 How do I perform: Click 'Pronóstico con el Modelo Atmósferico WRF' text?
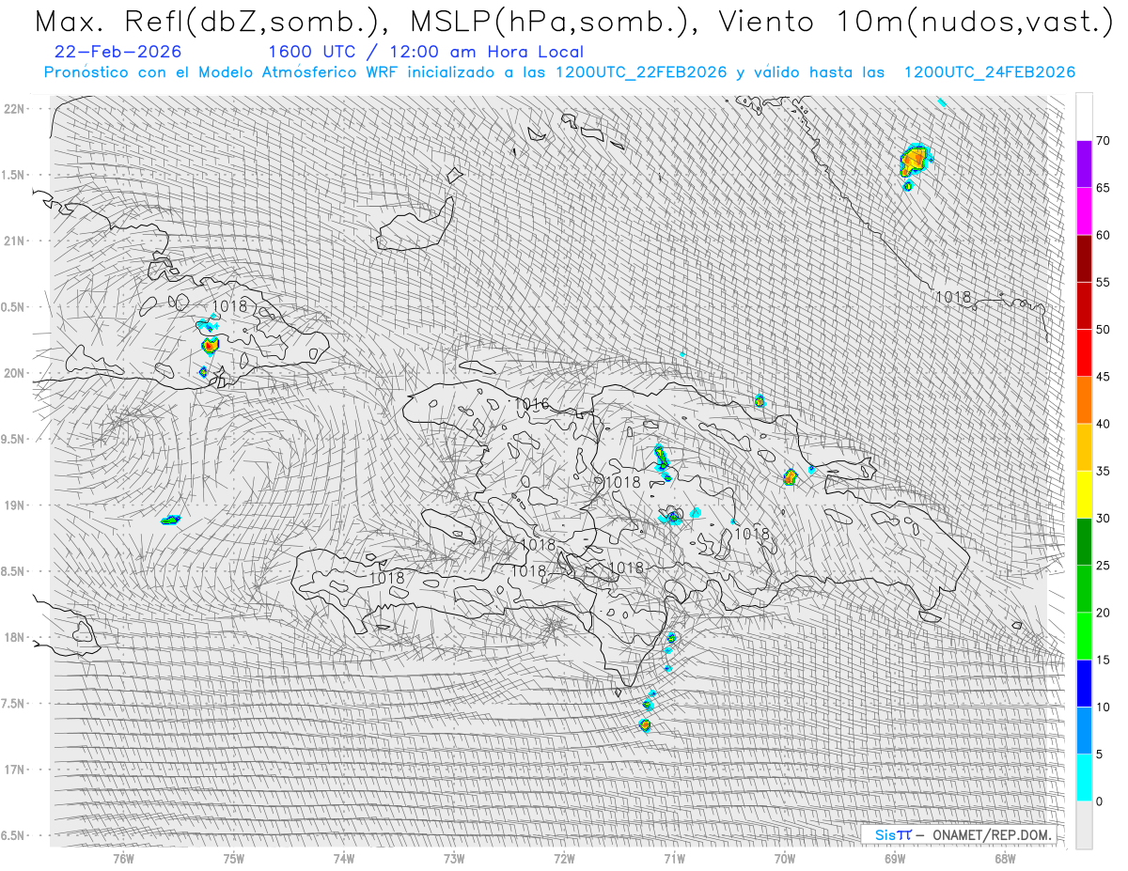coord(222,72)
